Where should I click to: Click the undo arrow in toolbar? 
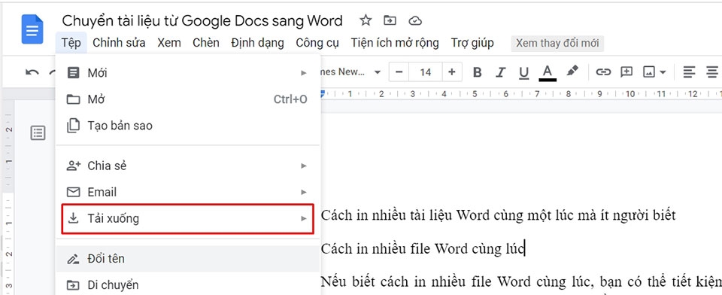pyautogui.click(x=32, y=72)
